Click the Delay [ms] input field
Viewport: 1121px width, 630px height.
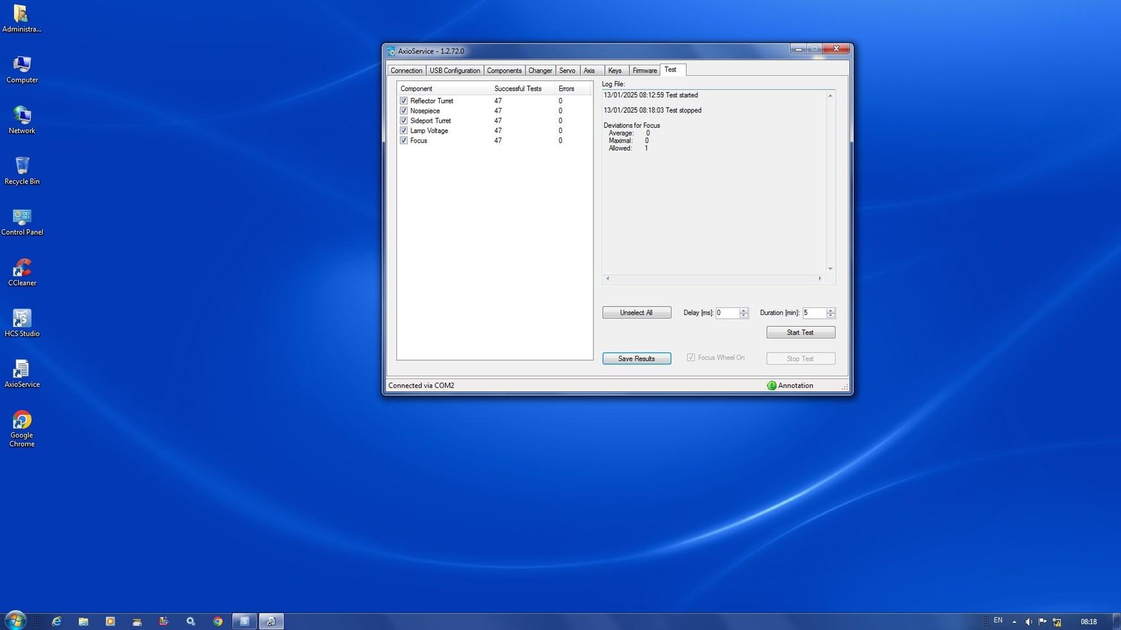click(x=727, y=313)
